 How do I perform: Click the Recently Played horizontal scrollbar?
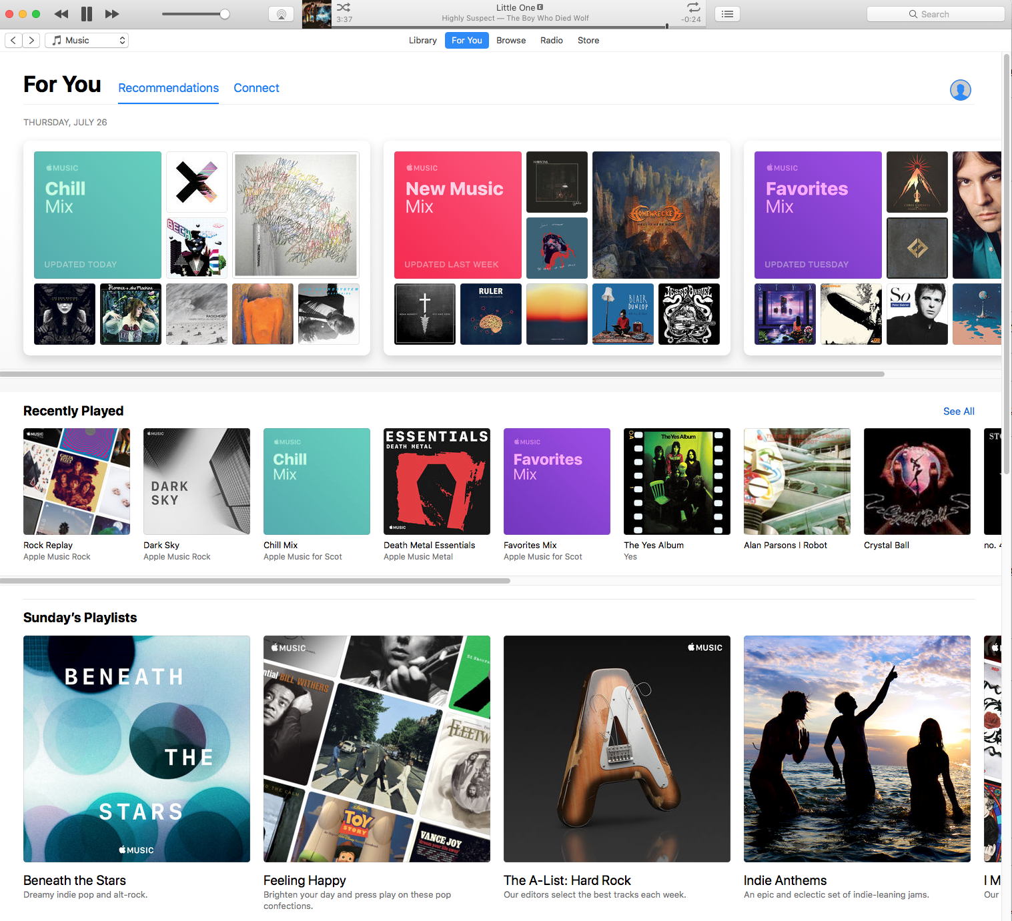(x=255, y=581)
